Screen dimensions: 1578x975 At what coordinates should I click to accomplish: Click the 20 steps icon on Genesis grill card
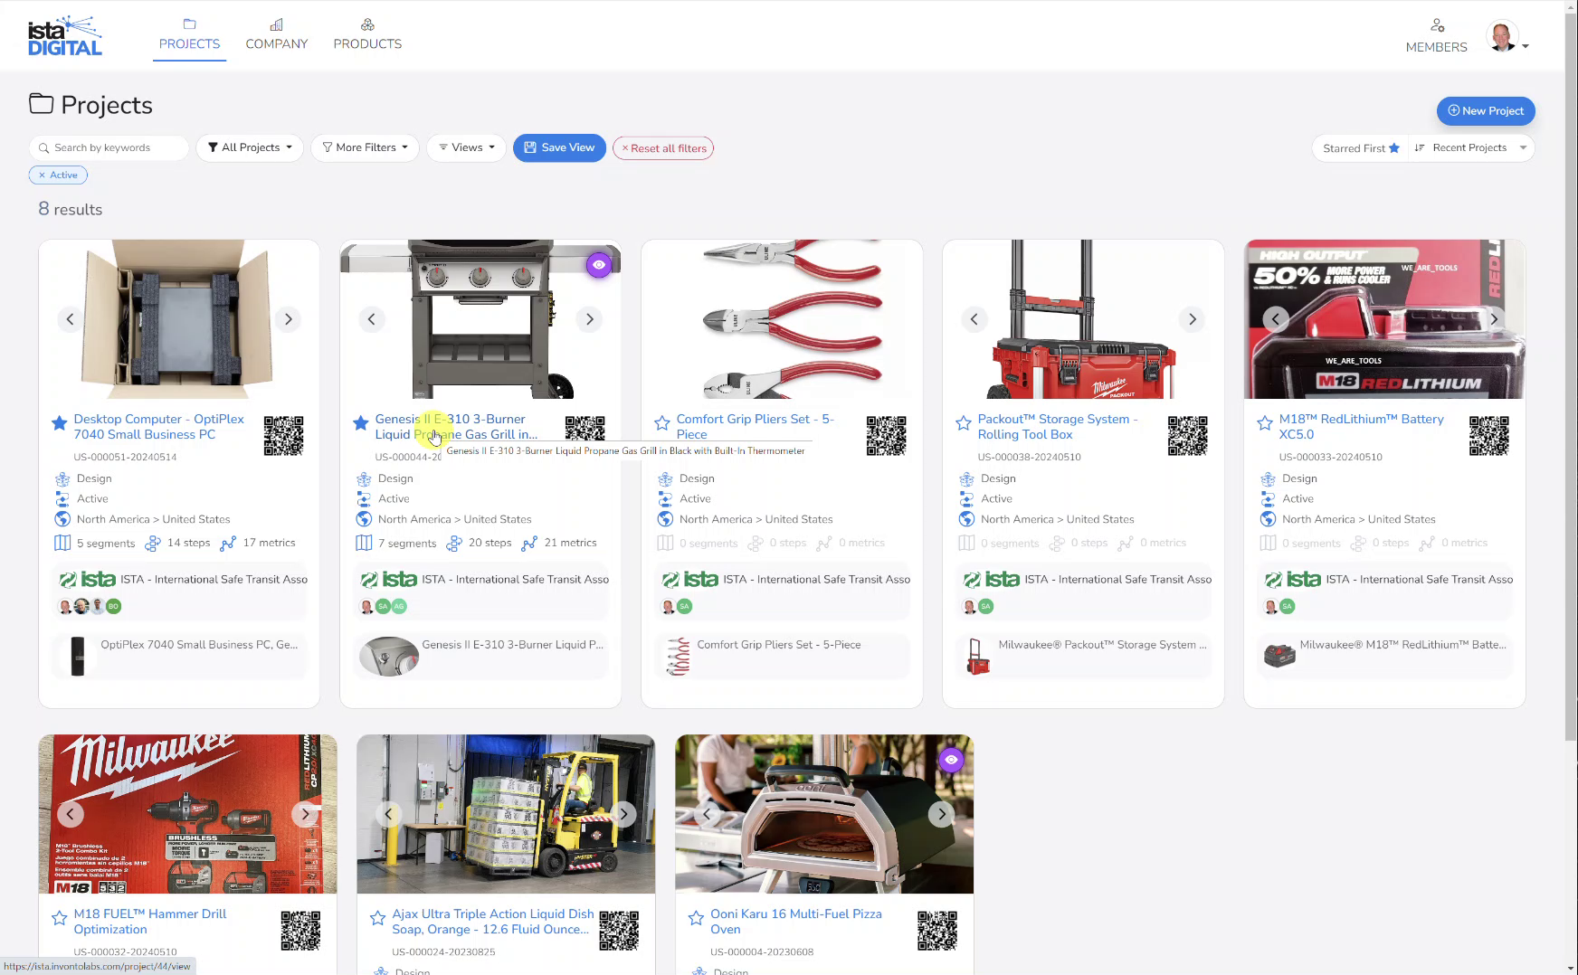pos(454,543)
